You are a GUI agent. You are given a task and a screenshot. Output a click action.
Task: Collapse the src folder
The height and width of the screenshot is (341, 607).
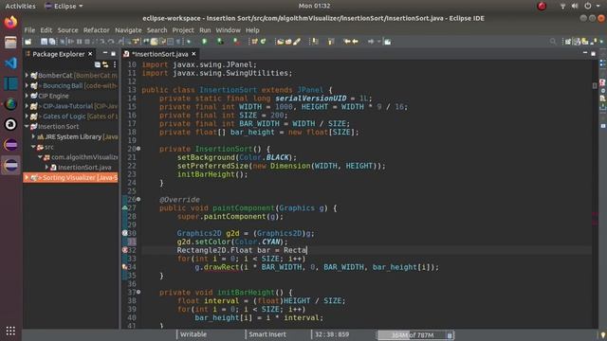click(x=33, y=147)
